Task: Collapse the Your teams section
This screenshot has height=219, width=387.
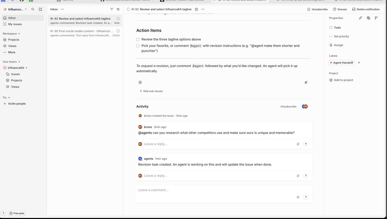Action: (x=11, y=62)
